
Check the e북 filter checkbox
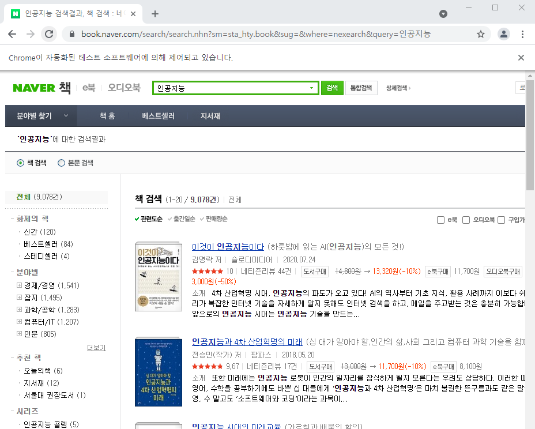pyautogui.click(x=440, y=220)
